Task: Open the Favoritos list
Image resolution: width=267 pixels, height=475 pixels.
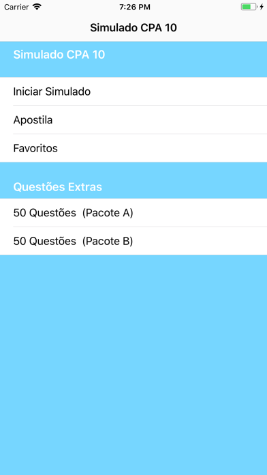Action: point(133,149)
